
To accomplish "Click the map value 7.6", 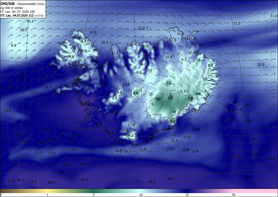I will (x=205, y=79).
